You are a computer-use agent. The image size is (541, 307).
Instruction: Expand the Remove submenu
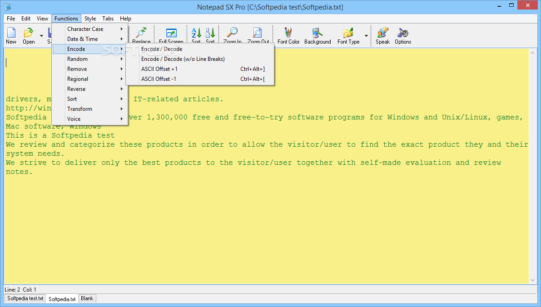[89, 69]
